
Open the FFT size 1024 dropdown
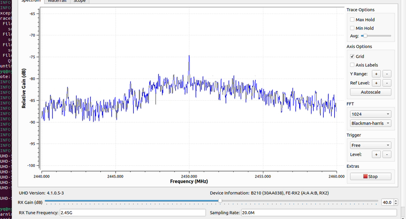[x=370, y=114]
